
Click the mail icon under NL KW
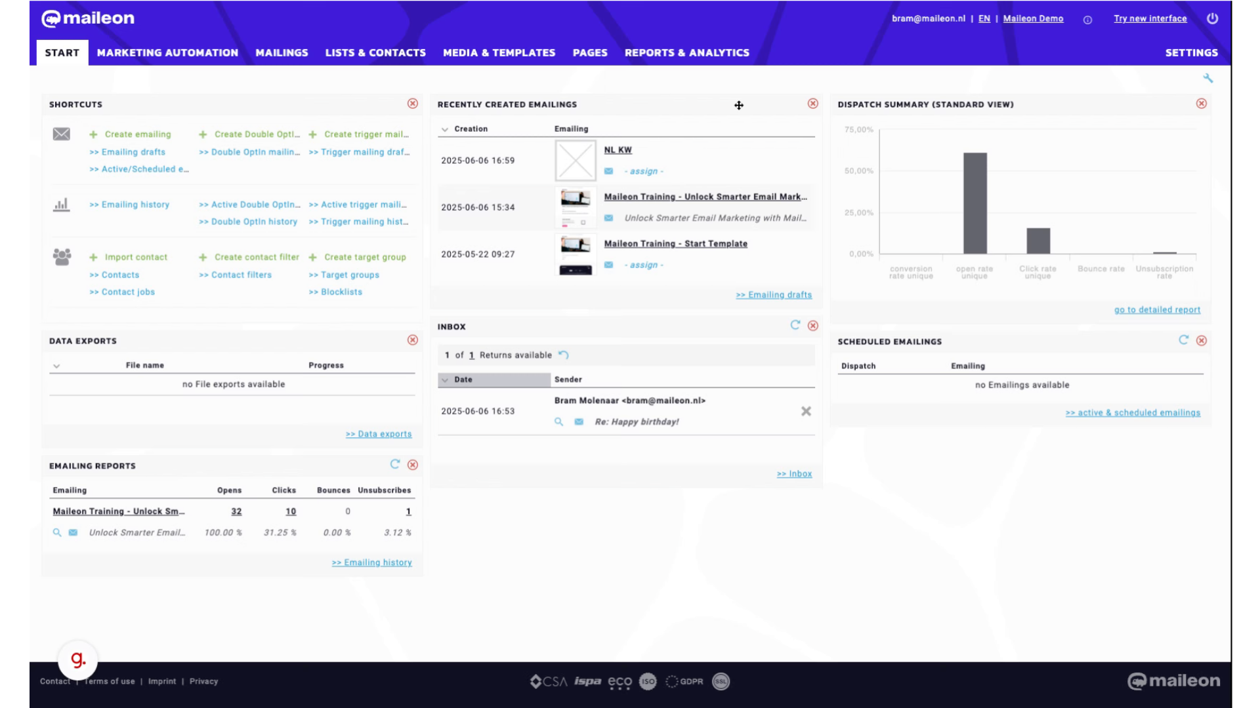[609, 171]
